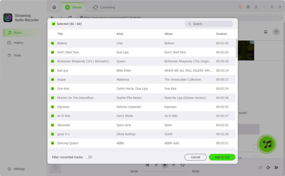
Task: Switch to the Converting tab
Action: pyautogui.click(x=104, y=7)
